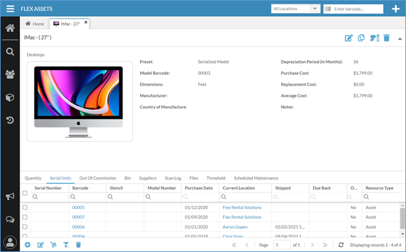Click the Serial Number filter search field
Screen dimensions: 406x252
(50, 197)
